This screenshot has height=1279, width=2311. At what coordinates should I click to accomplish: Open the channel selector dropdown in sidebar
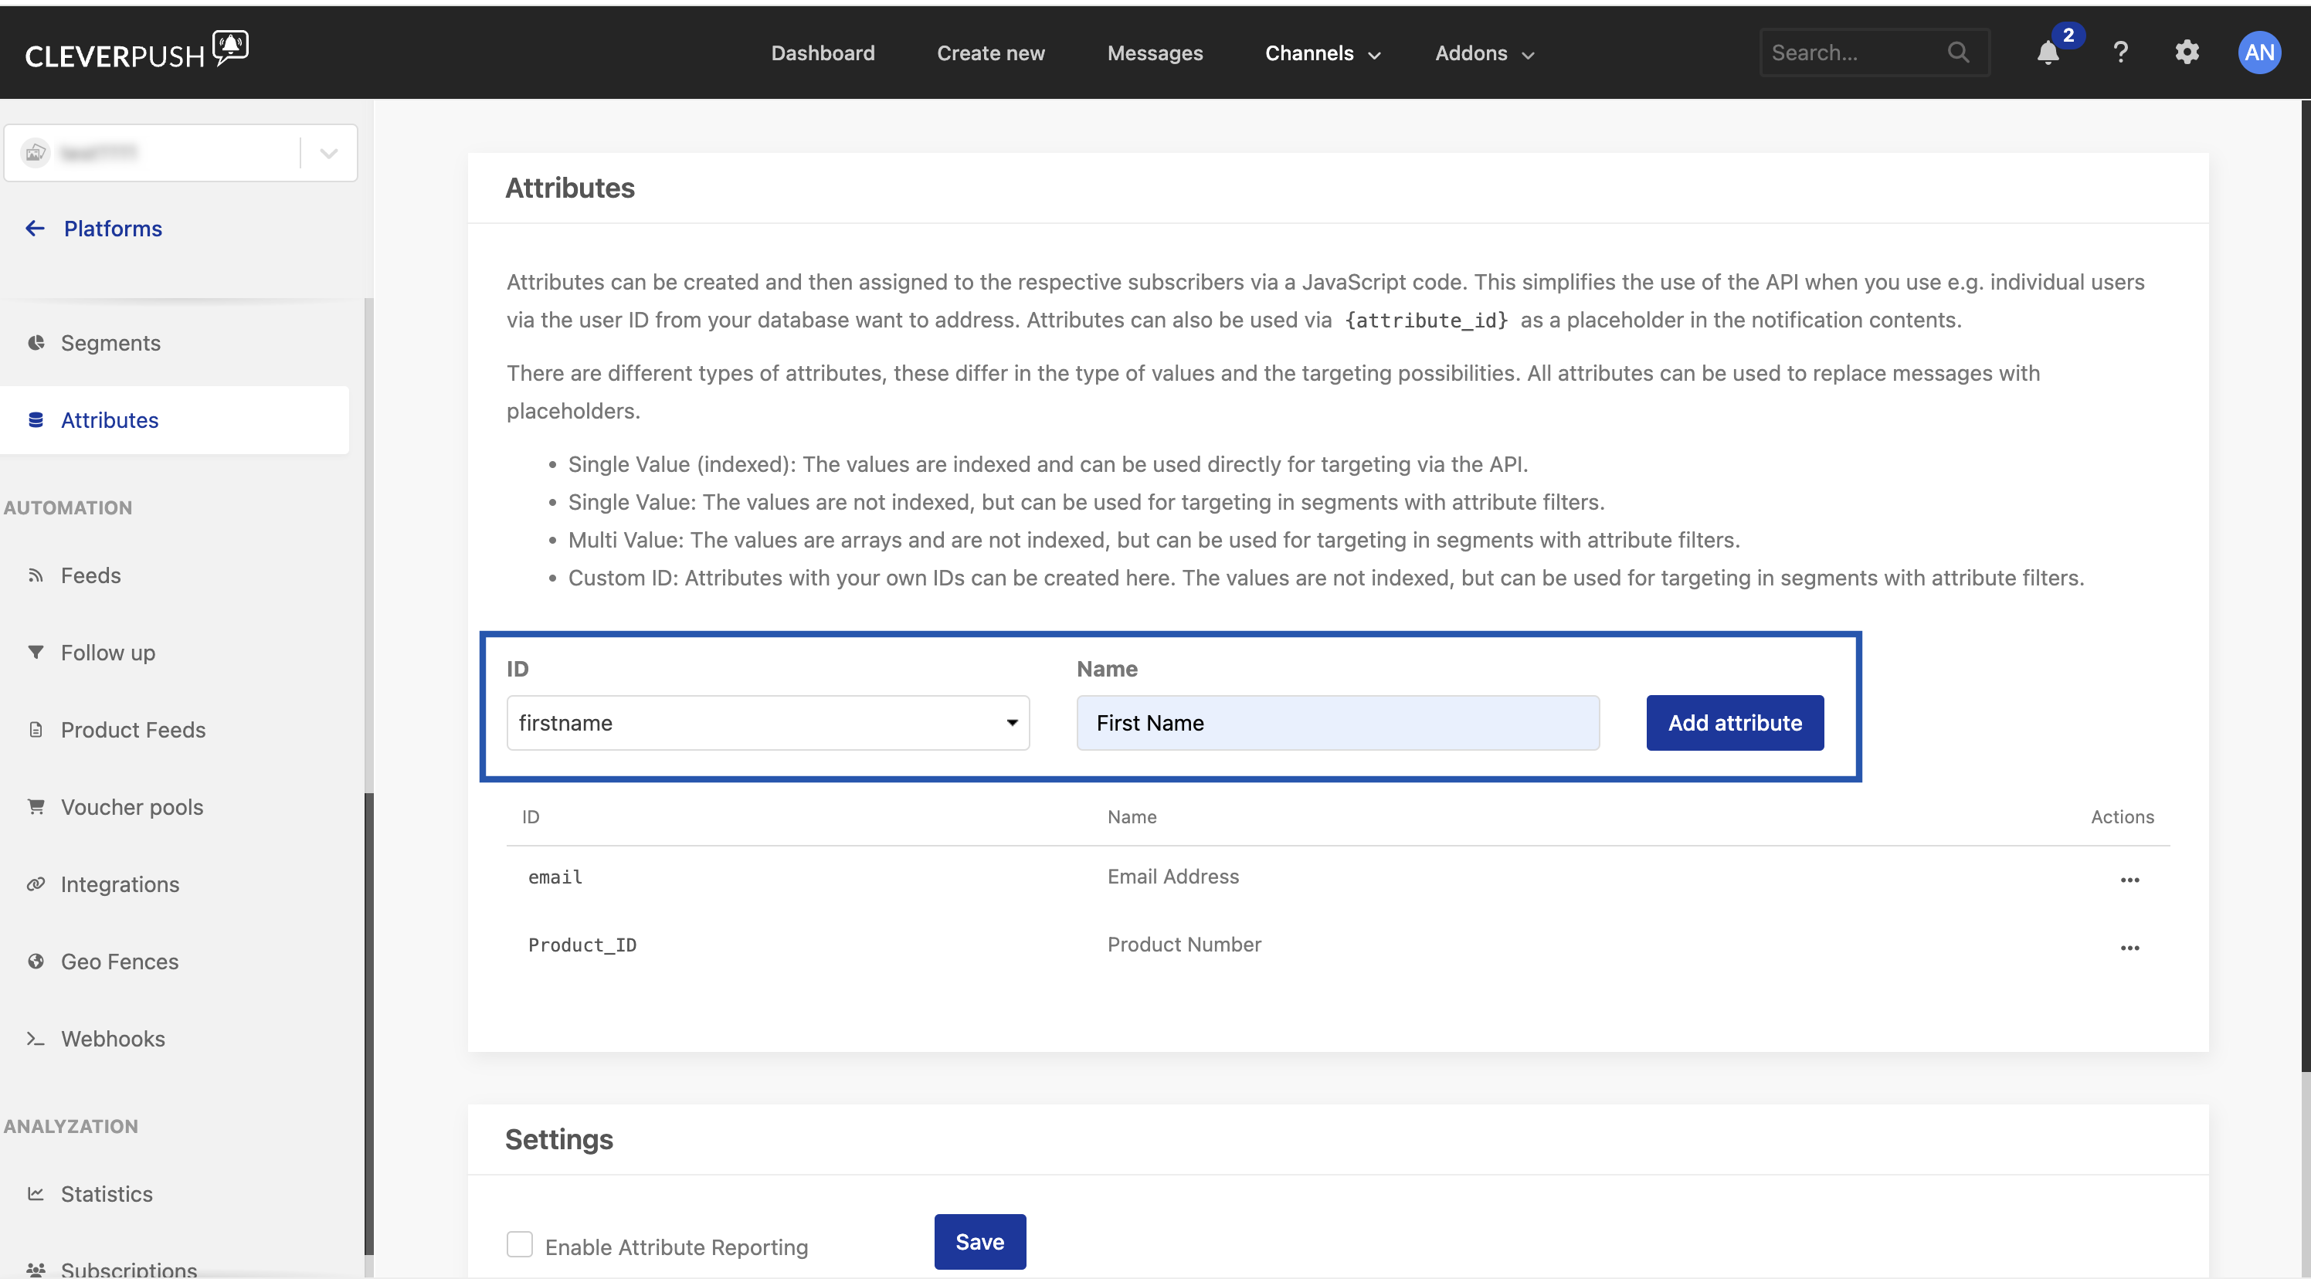tap(328, 154)
